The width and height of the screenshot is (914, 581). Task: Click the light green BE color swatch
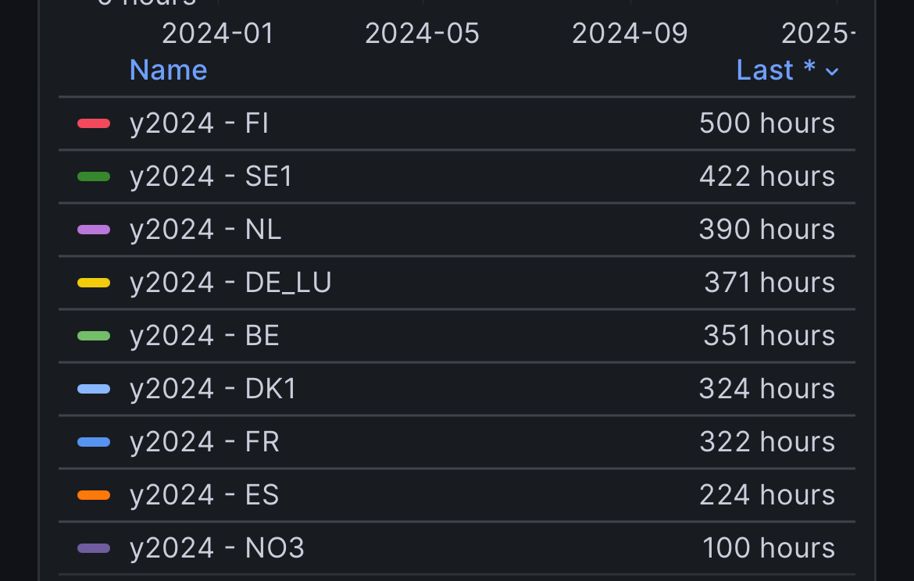pyautogui.click(x=94, y=336)
